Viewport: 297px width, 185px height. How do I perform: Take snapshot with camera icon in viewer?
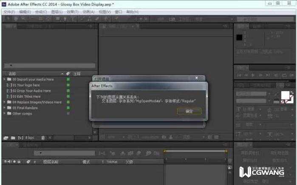click(x=164, y=137)
